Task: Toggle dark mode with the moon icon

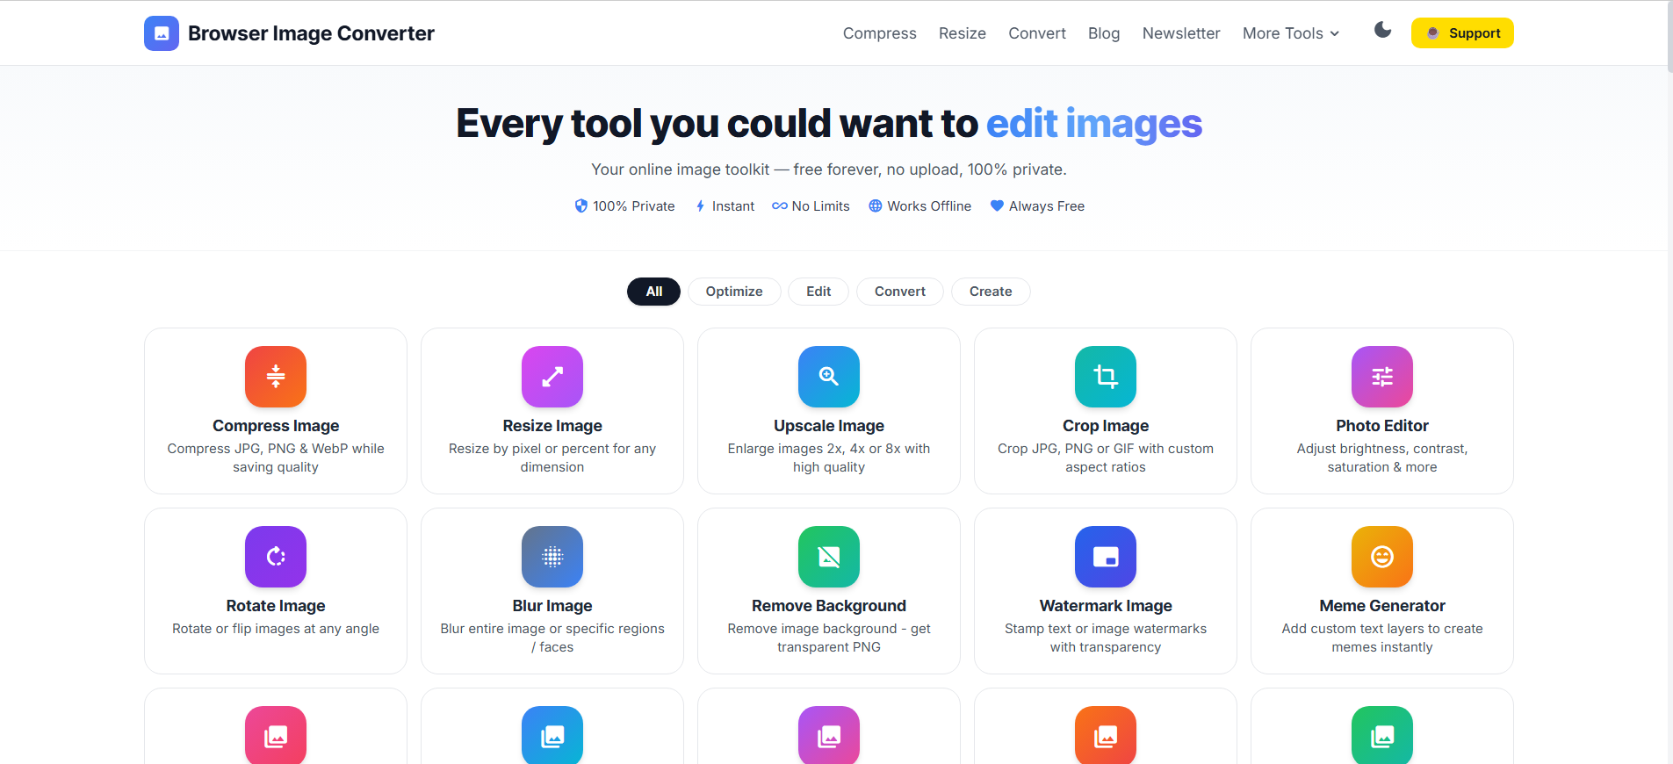Action: click(1382, 31)
